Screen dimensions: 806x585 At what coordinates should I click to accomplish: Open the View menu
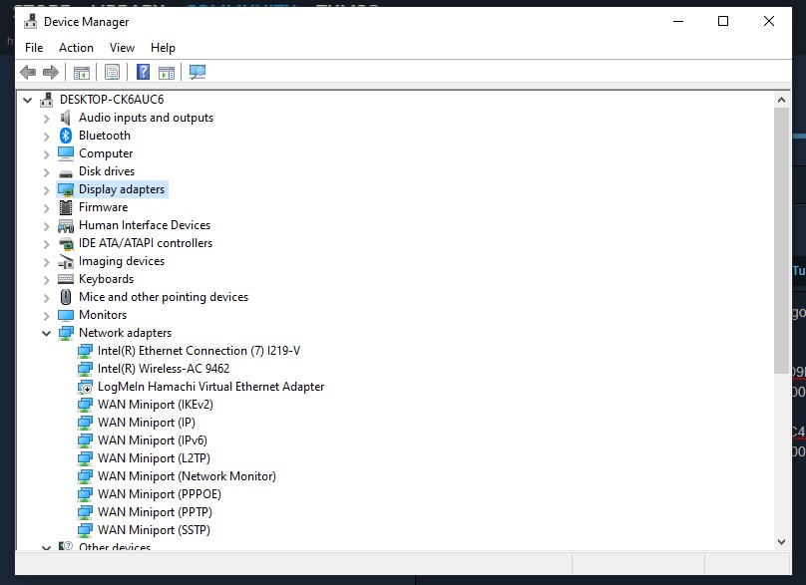tap(122, 48)
